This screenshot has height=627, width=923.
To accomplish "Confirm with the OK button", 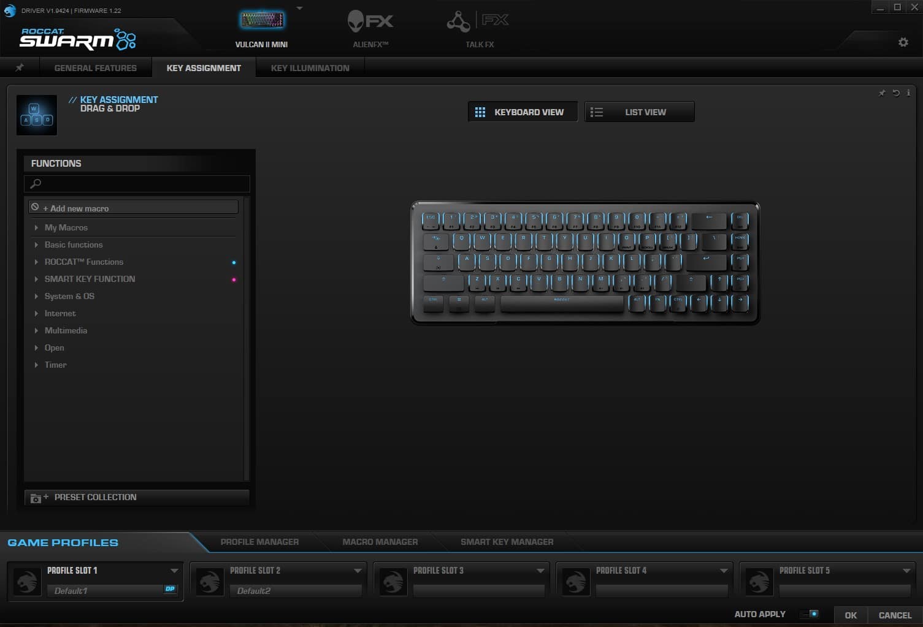I will coord(851,615).
